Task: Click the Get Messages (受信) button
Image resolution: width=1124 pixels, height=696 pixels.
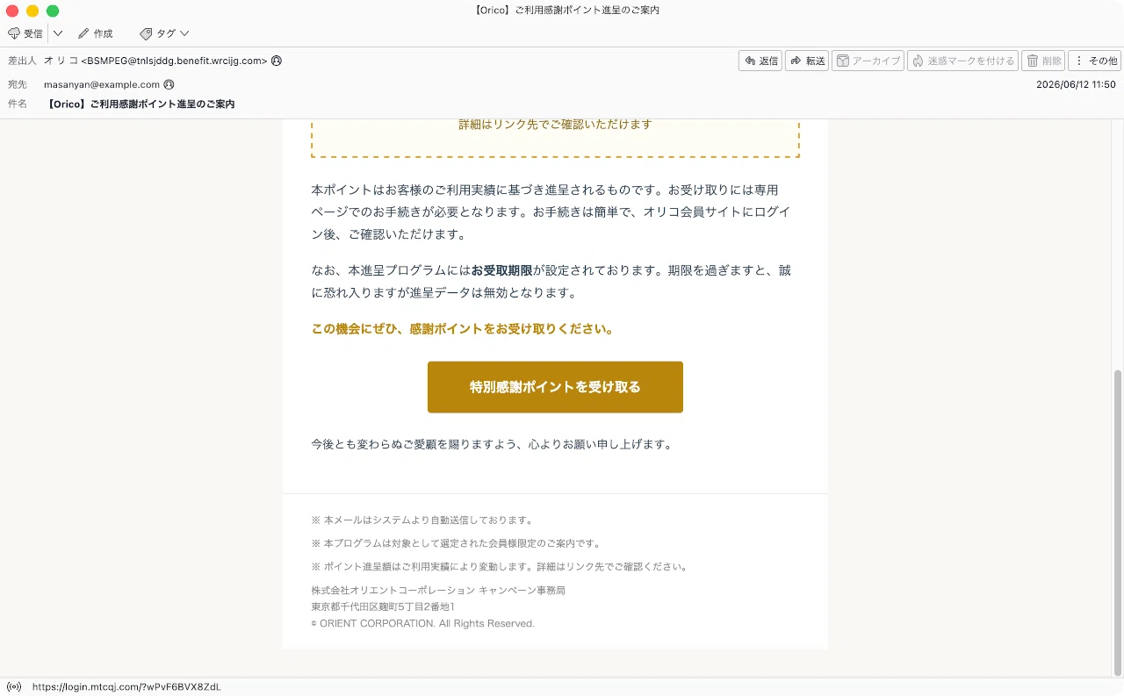Action: tap(25, 33)
